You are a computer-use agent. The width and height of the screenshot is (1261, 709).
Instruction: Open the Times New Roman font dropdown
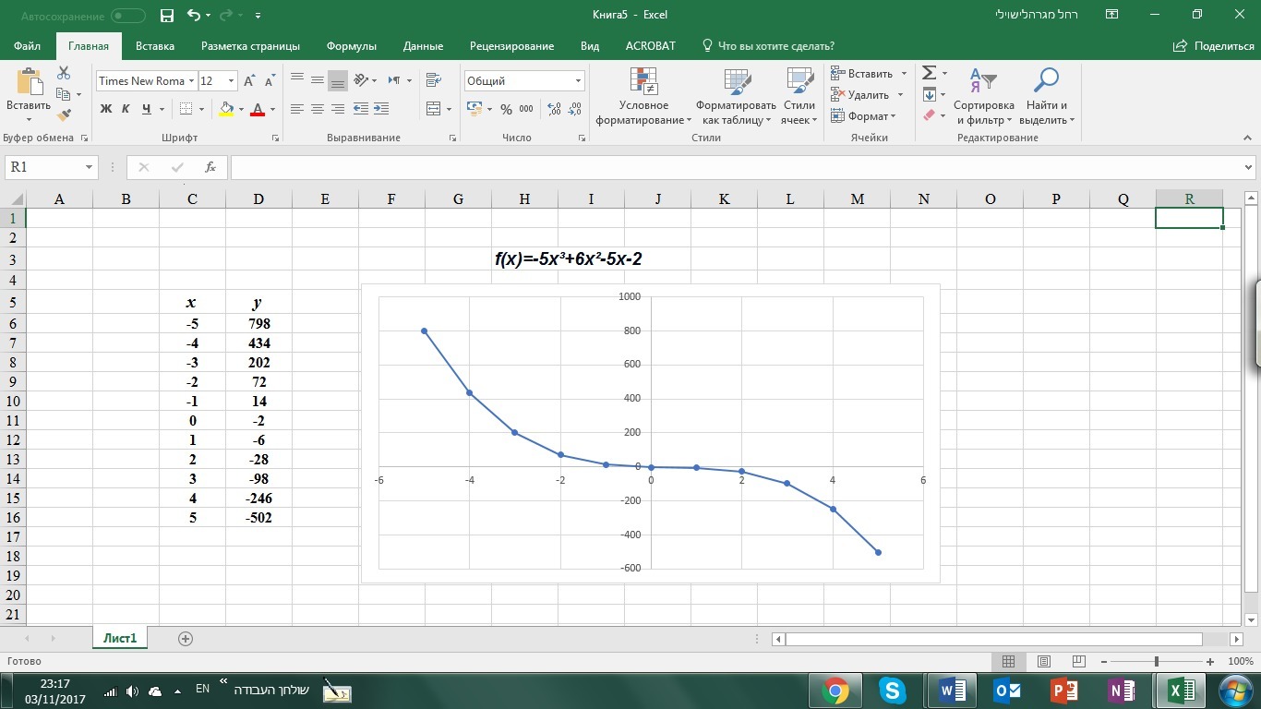point(191,81)
